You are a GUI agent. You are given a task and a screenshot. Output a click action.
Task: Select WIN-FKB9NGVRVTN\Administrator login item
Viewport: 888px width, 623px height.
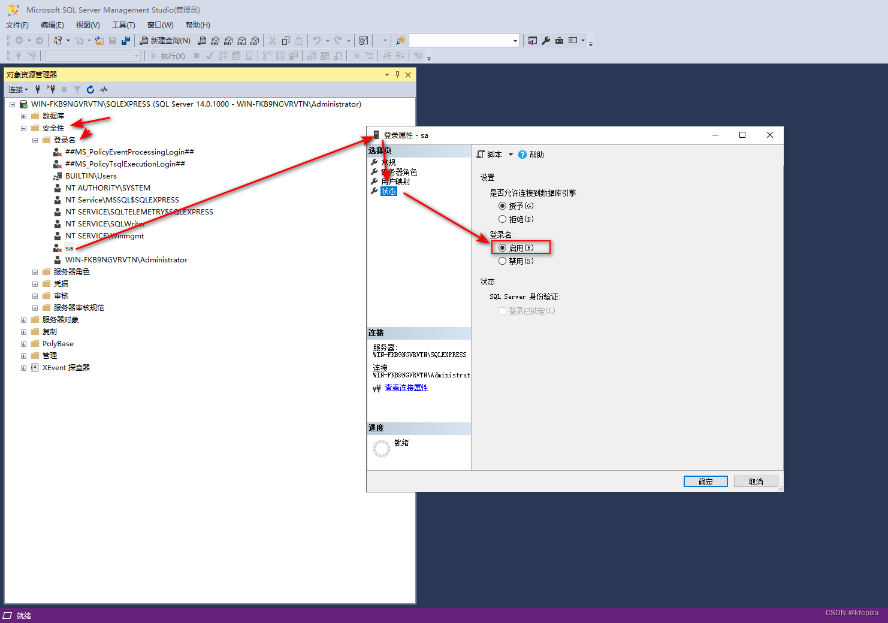point(126,260)
